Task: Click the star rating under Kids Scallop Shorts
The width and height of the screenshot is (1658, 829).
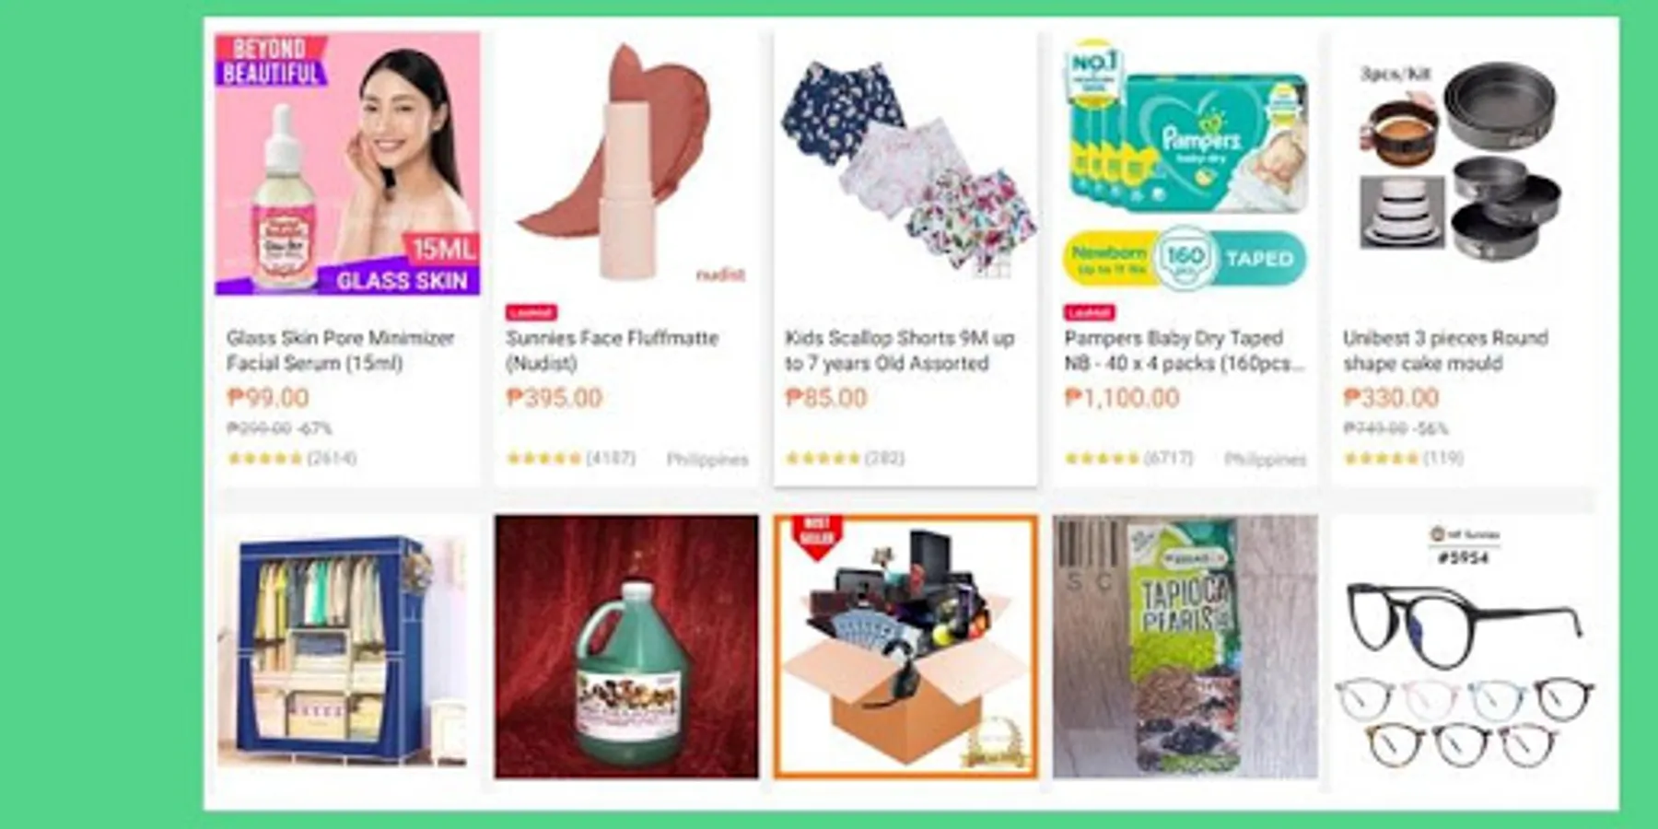Action: (x=823, y=458)
